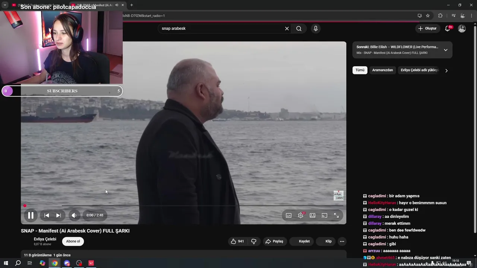Open the three-dot more actions menu
Screen dimensions: 477x268
(x=342, y=241)
